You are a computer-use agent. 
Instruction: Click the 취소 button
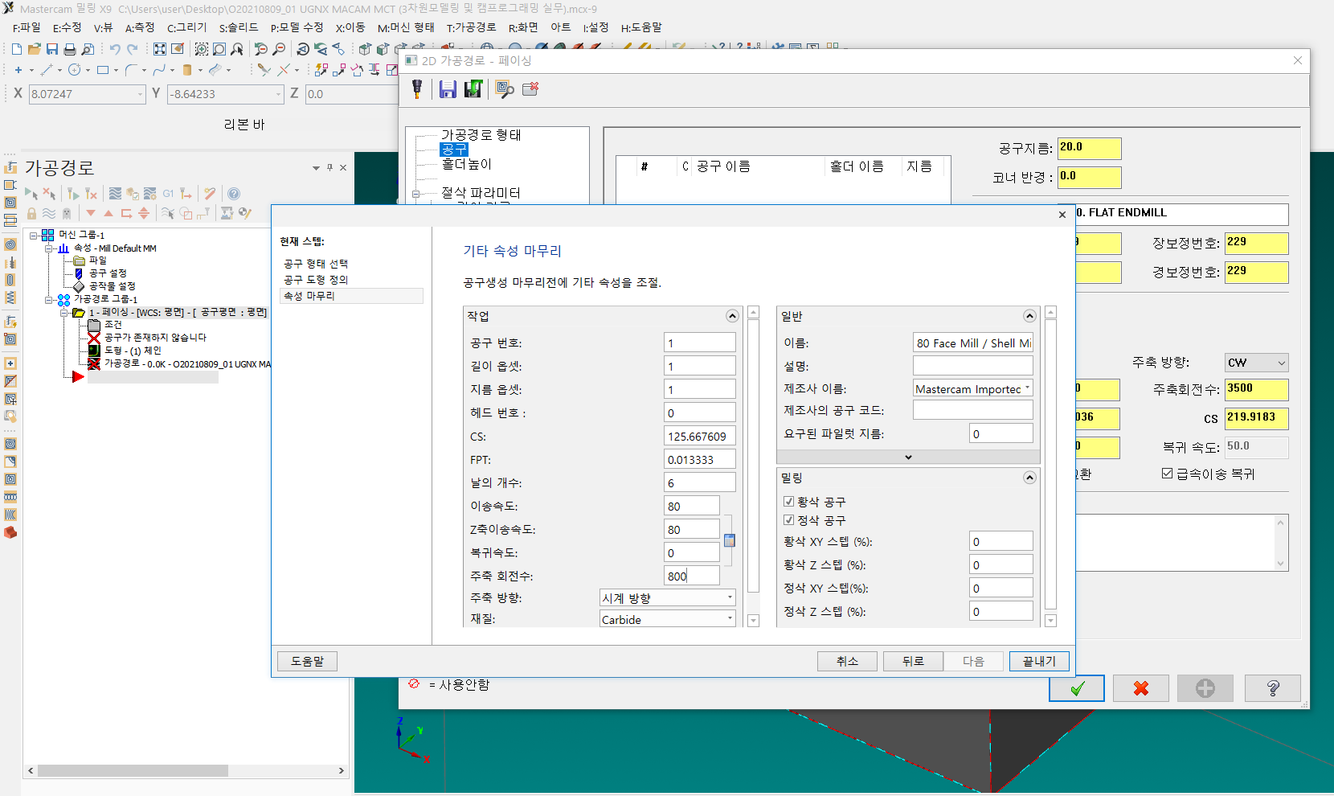(x=847, y=661)
